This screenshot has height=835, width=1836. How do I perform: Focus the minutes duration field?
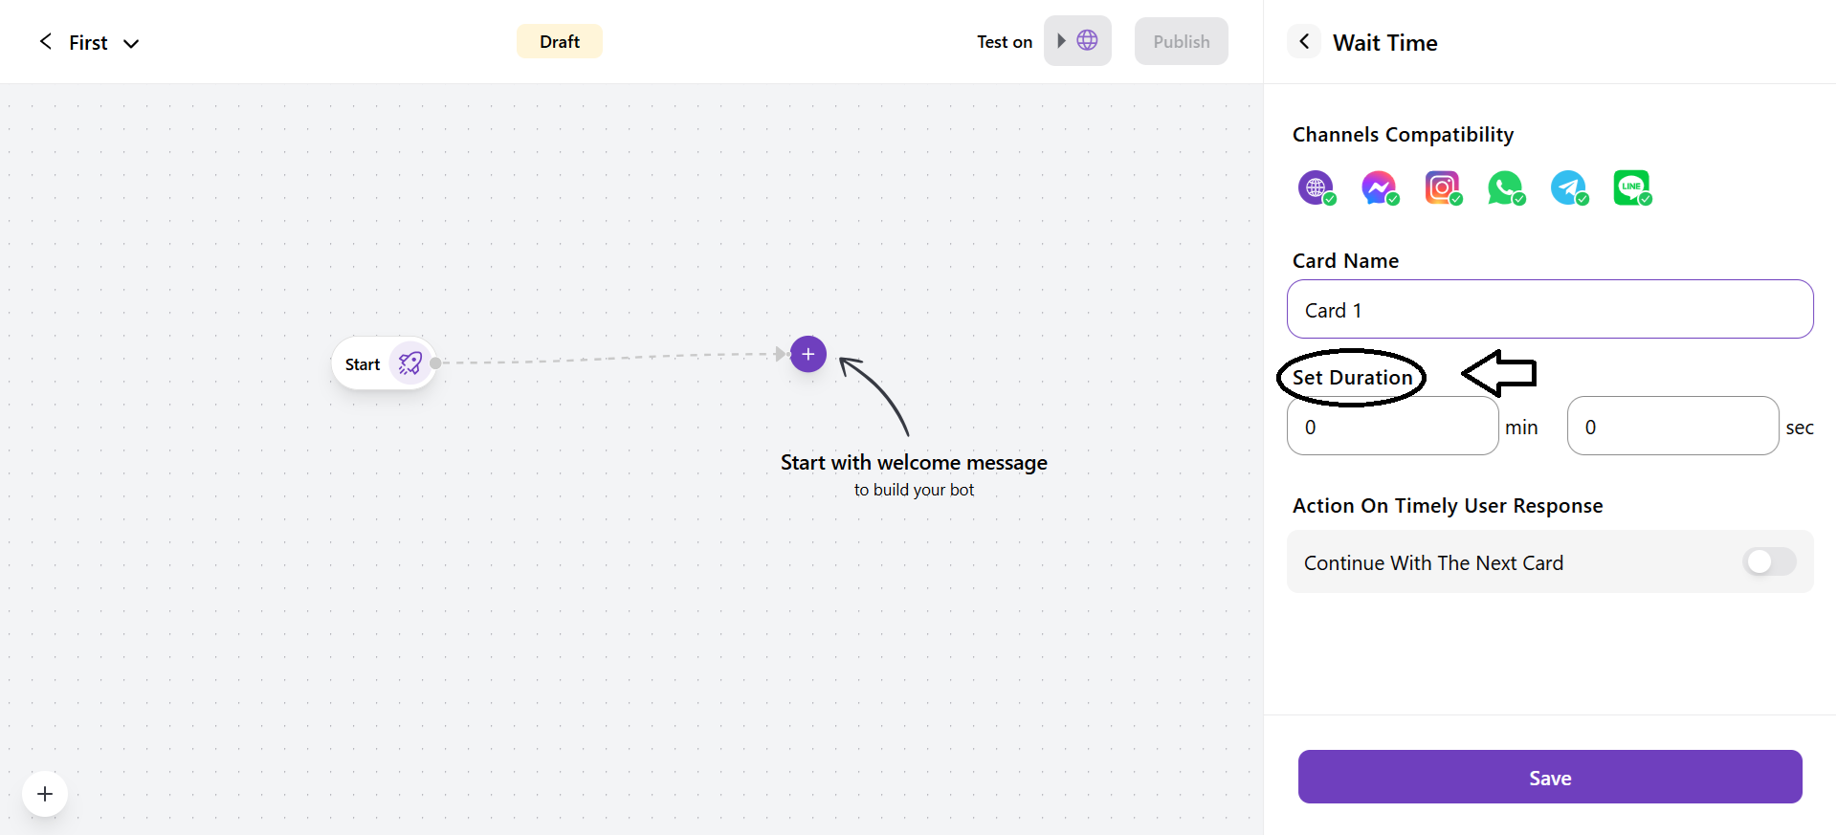coord(1392,426)
